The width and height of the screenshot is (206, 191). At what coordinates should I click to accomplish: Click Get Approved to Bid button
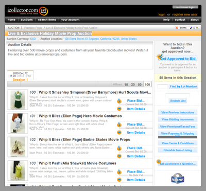coord(178,59)
